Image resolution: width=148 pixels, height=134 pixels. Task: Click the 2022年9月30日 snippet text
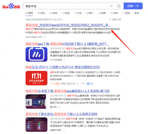tap(58, 119)
